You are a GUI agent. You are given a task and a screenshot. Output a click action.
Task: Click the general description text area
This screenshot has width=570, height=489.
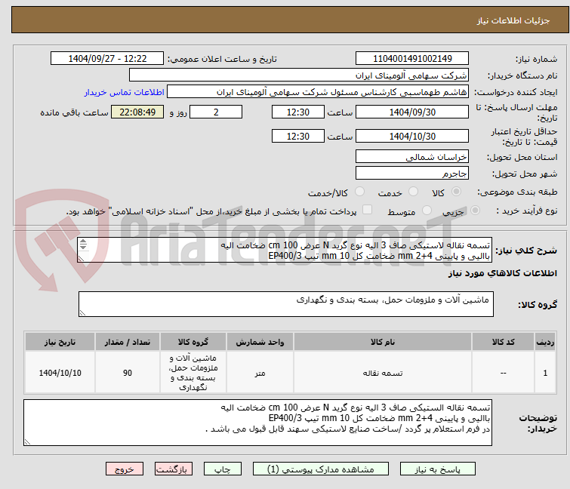285,250
